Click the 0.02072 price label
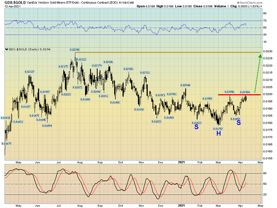This screenshot has height=208, width=277. coord(78,87)
